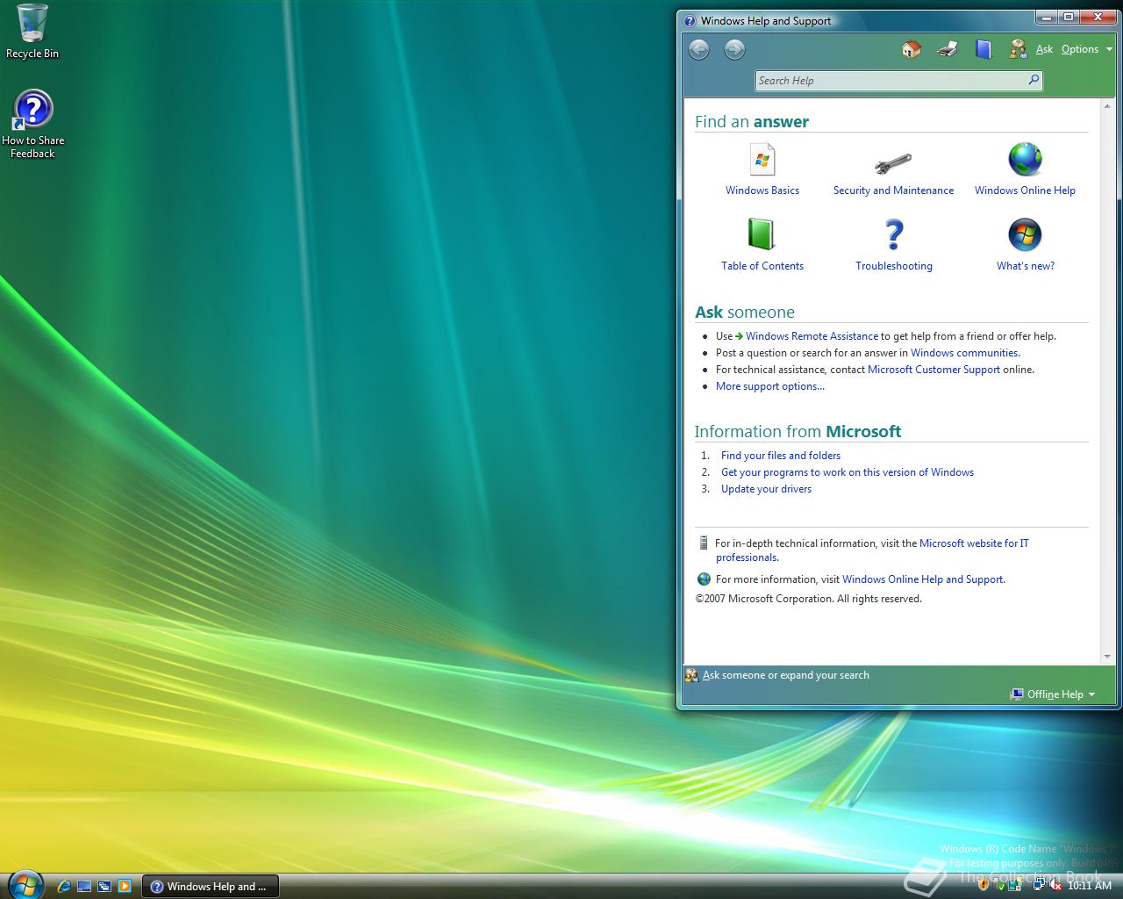Open the Windows Basics document icon
The width and height of the screenshot is (1123, 899).
coord(762,160)
